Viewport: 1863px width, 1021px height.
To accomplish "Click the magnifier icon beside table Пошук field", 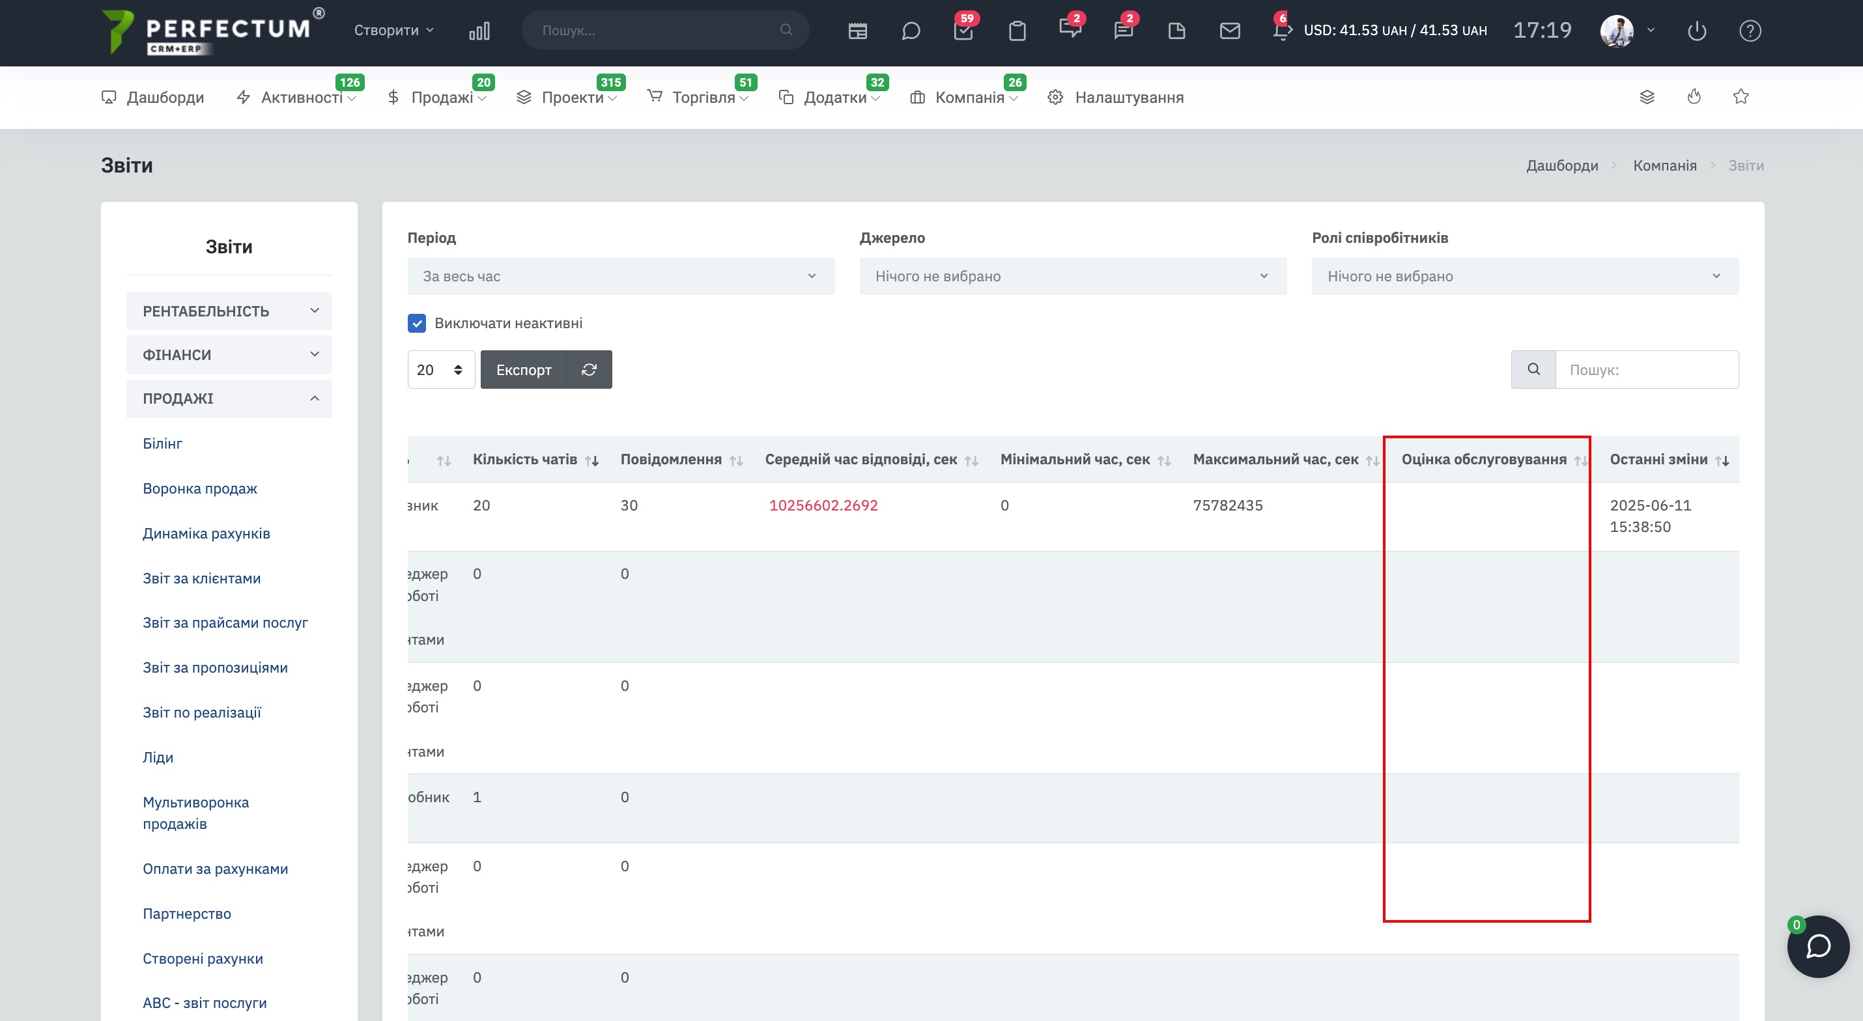I will click(x=1533, y=369).
